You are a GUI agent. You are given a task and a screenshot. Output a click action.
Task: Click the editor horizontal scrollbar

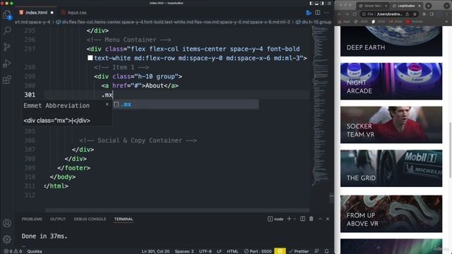tap(177, 210)
